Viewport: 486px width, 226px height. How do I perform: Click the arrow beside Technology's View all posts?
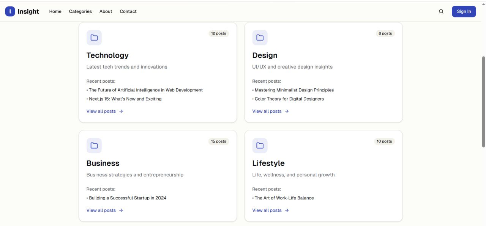(x=121, y=111)
